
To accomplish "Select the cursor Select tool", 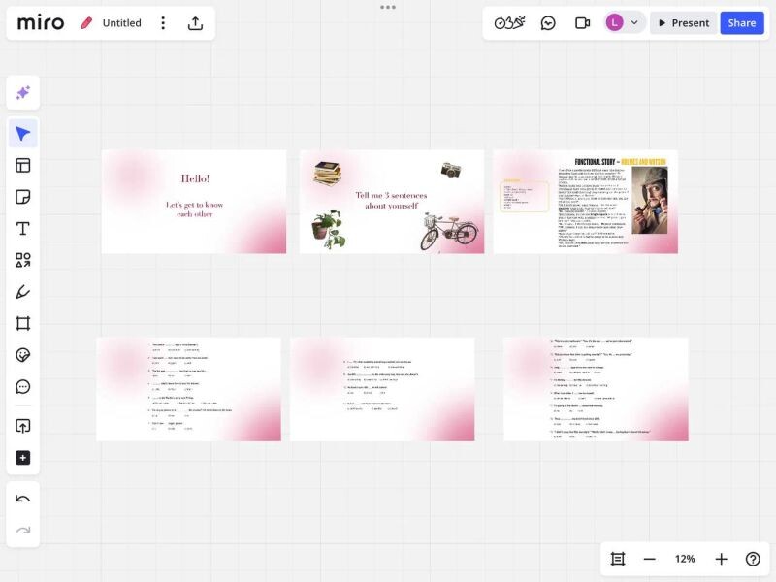I will click(x=23, y=134).
